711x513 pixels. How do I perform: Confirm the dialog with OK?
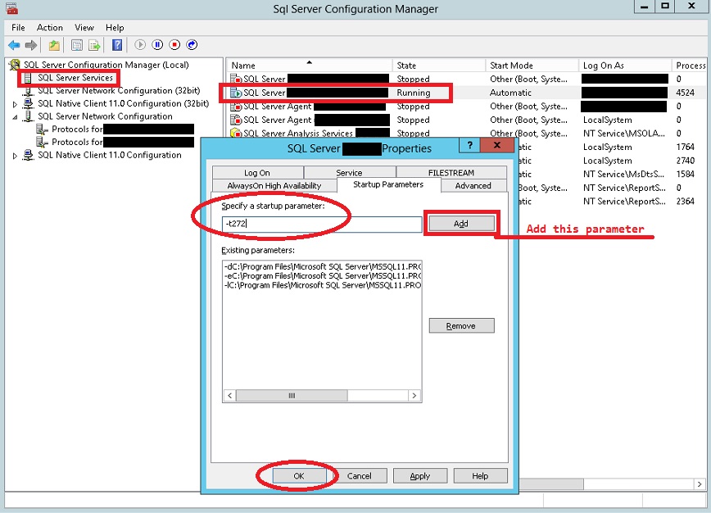[x=298, y=476]
